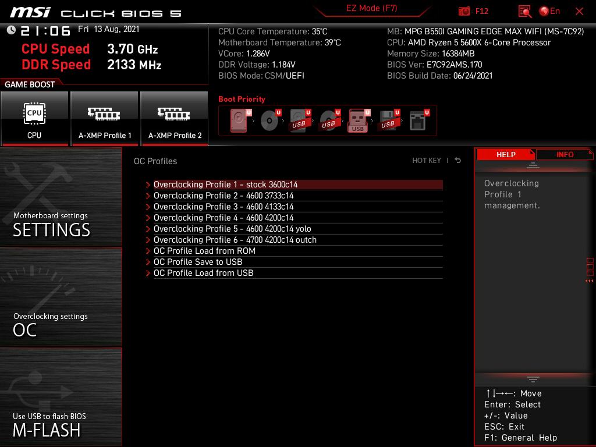
Task: Select the CD/DVD boot device icon
Action: [x=271, y=120]
